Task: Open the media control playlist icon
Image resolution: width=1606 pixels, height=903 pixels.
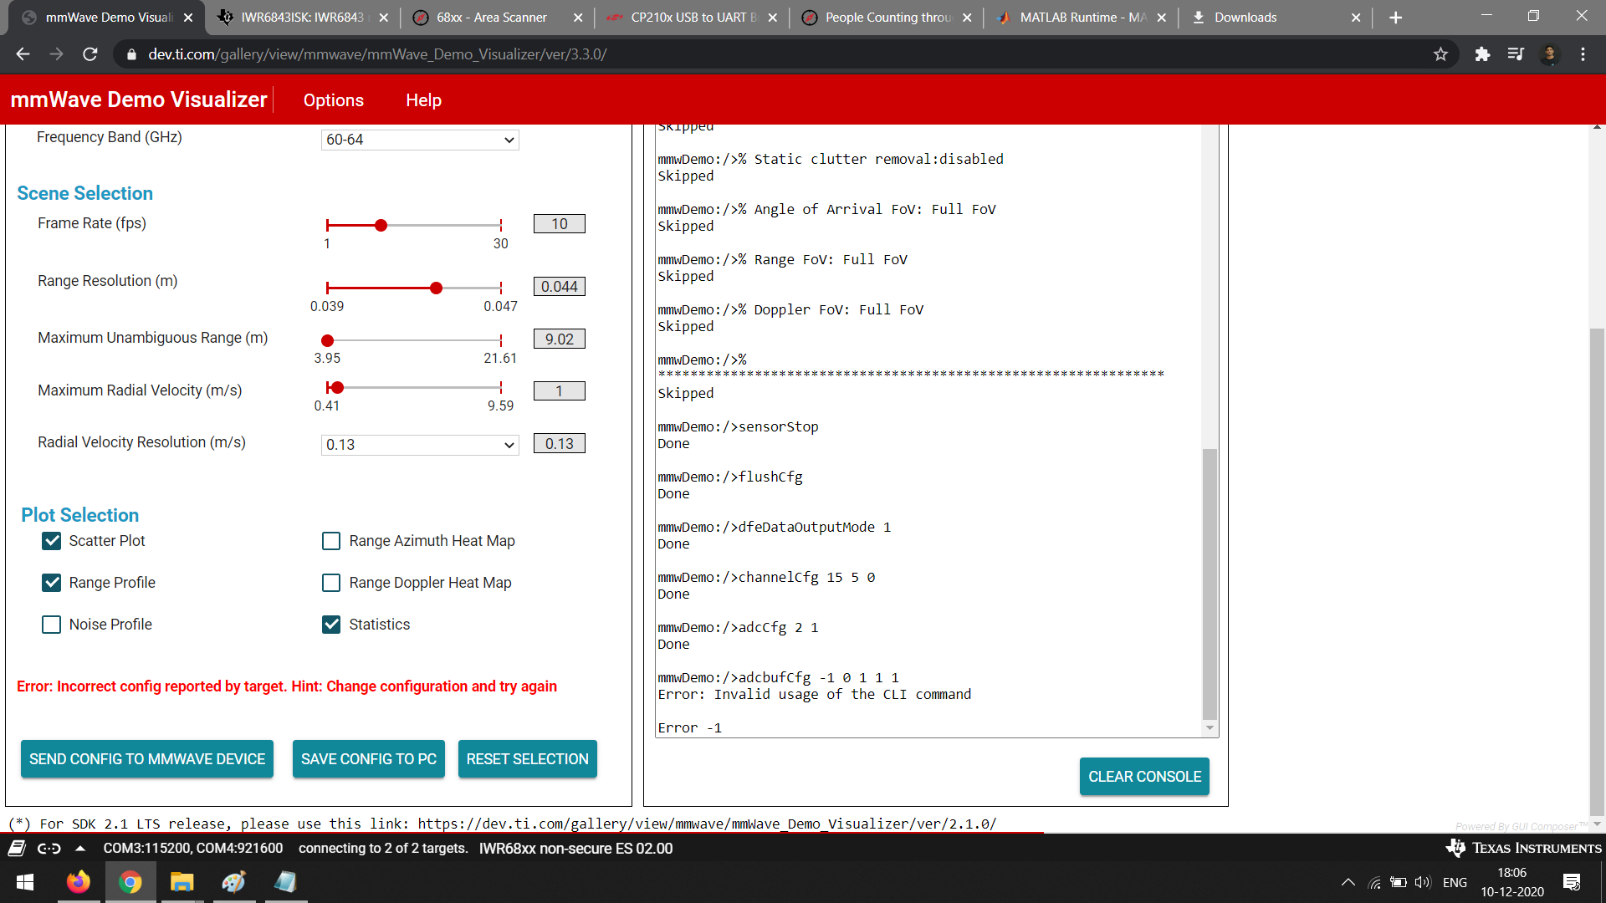Action: (x=1516, y=54)
